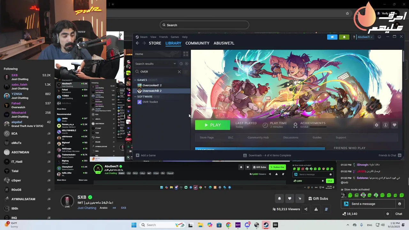This screenshot has width=409, height=230.
Task: Open Steam announcements megaphone
Action: (332, 37)
